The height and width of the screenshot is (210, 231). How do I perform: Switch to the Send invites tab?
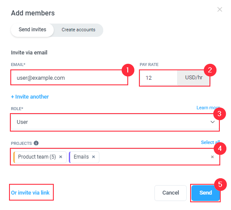click(x=32, y=30)
